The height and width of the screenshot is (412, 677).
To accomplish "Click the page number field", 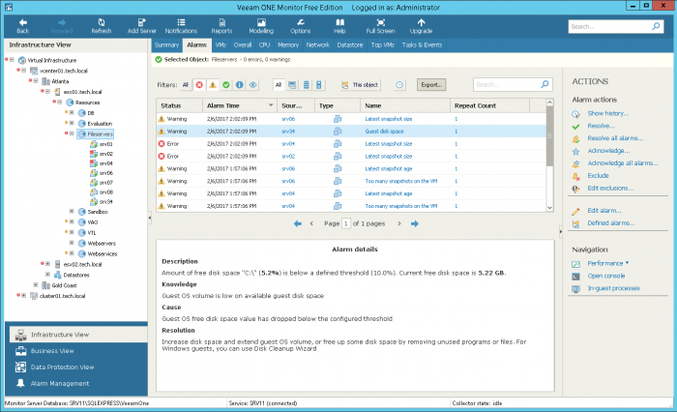I will tap(346, 223).
